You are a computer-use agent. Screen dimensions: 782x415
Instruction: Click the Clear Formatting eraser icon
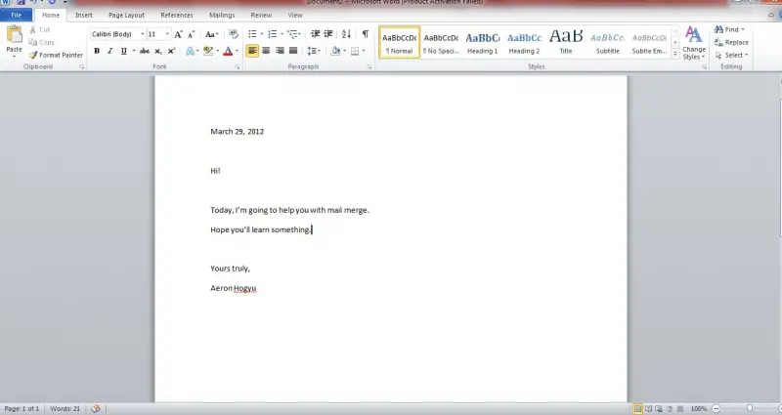(x=233, y=34)
